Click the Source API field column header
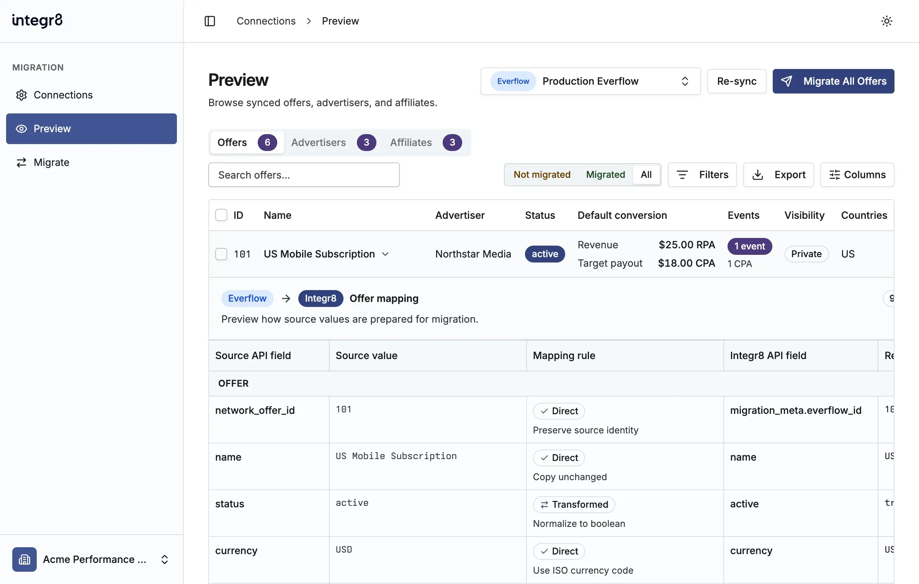The width and height of the screenshot is (919, 584). click(x=253, y=356)
